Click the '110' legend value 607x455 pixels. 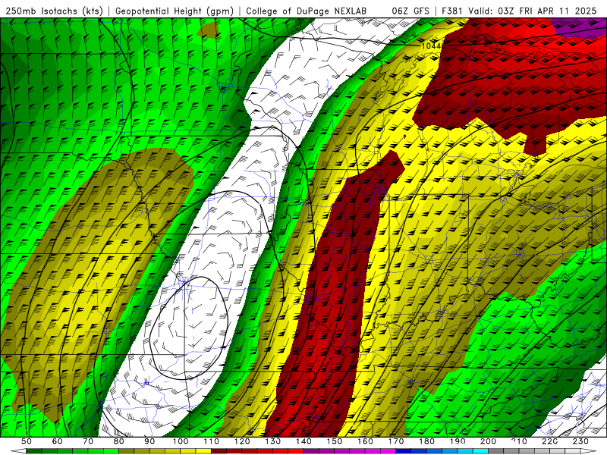[212, 441]
